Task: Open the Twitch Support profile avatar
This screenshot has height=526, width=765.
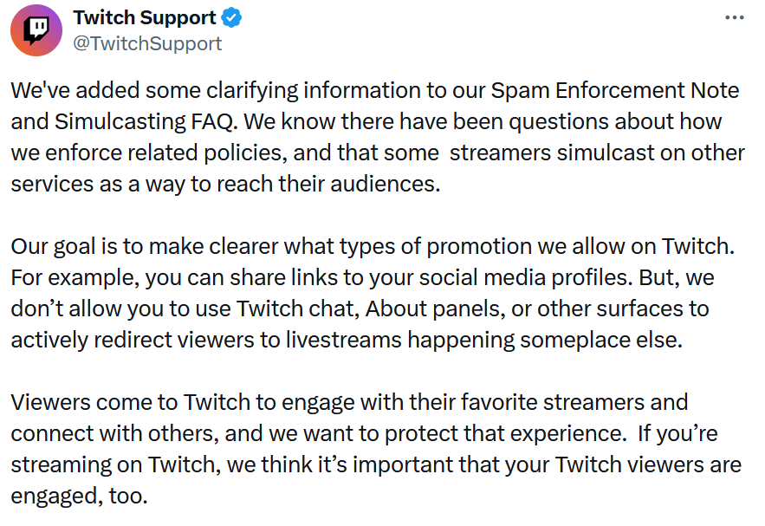Action: click(36, 30)
